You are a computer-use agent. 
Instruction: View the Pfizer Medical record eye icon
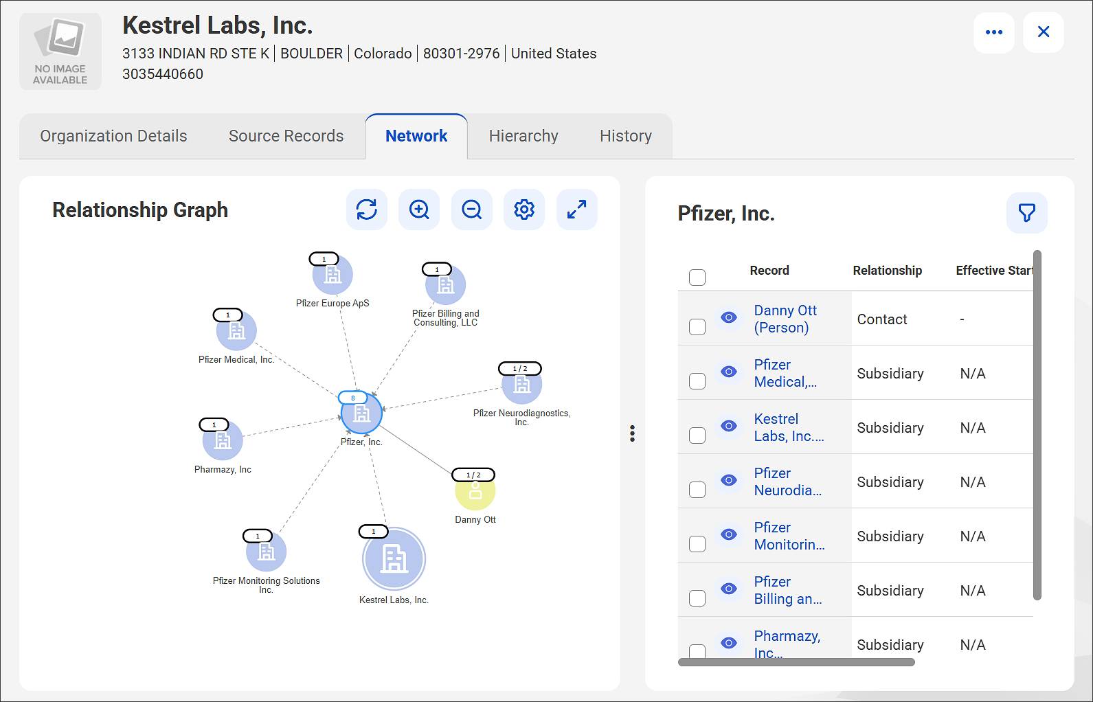(729, 372)
